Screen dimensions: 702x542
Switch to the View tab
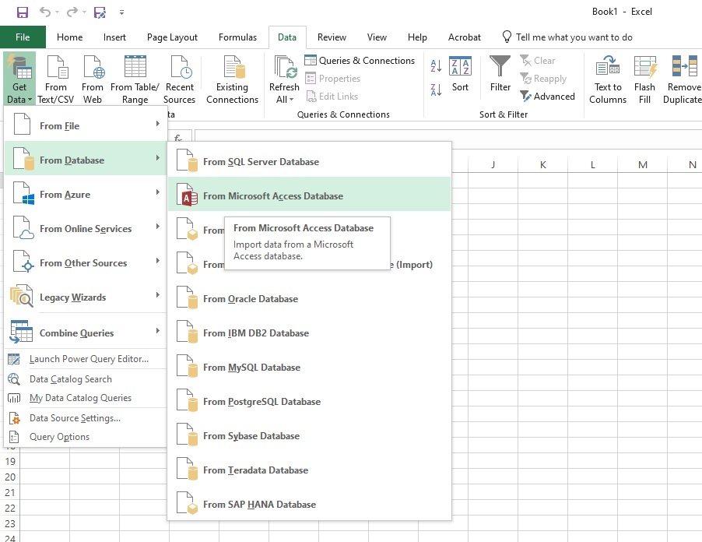(x=377, y=37)
